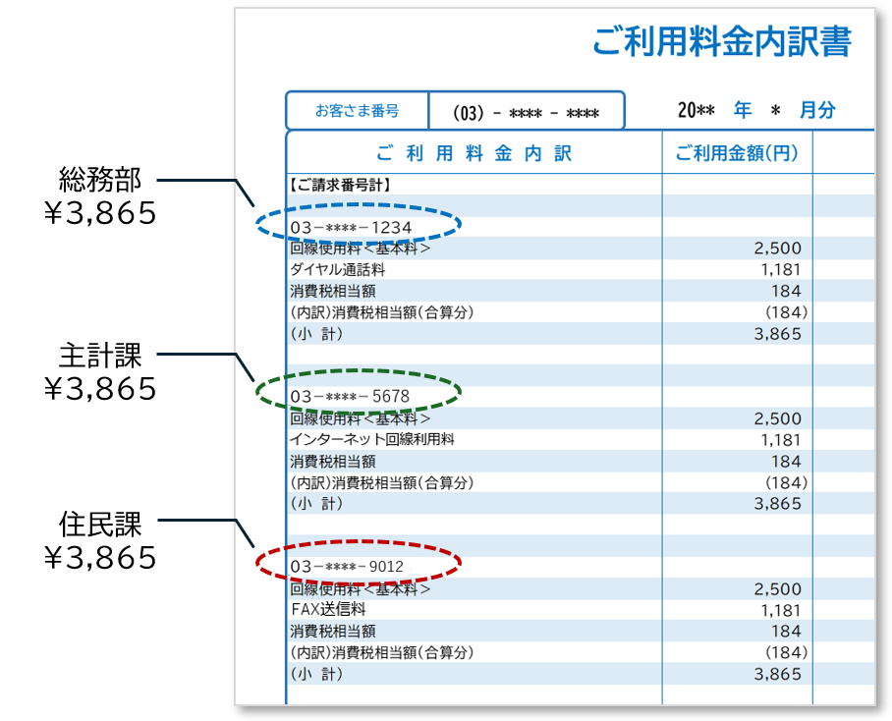The image size is (892, 721).
Task: Select the FAX送信料 line item
Action: click(329, 610)
